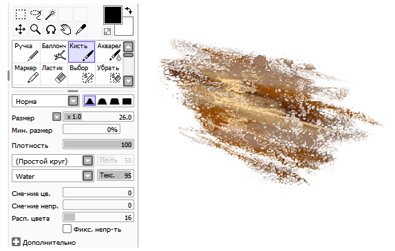The height and width of the screenshot is (251, 395).
Task: Select the zoom magnifier tool
Action: [36, 29]
